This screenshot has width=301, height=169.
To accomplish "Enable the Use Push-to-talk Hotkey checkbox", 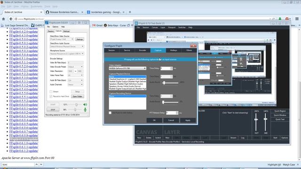I will click(110, 113).
